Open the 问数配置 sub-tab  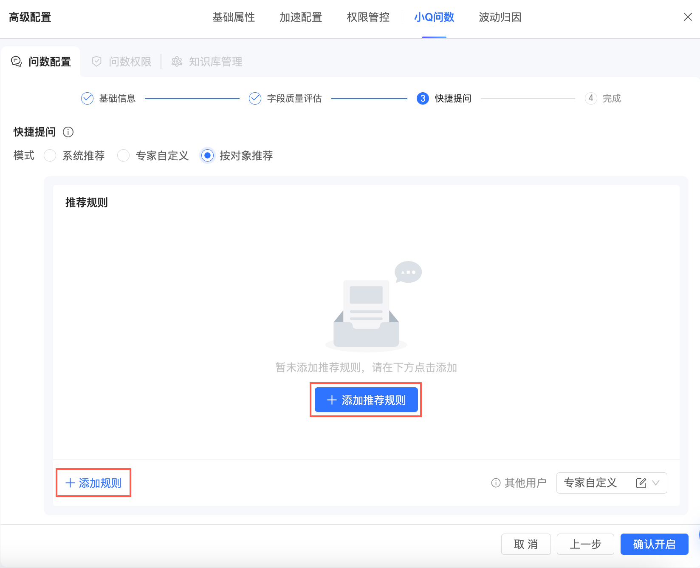[41, 62]
